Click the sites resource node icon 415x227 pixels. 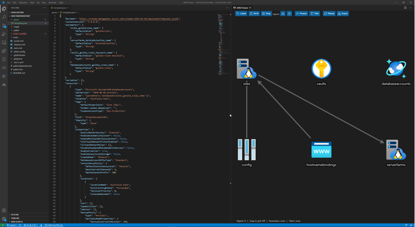tap(247, 69)
